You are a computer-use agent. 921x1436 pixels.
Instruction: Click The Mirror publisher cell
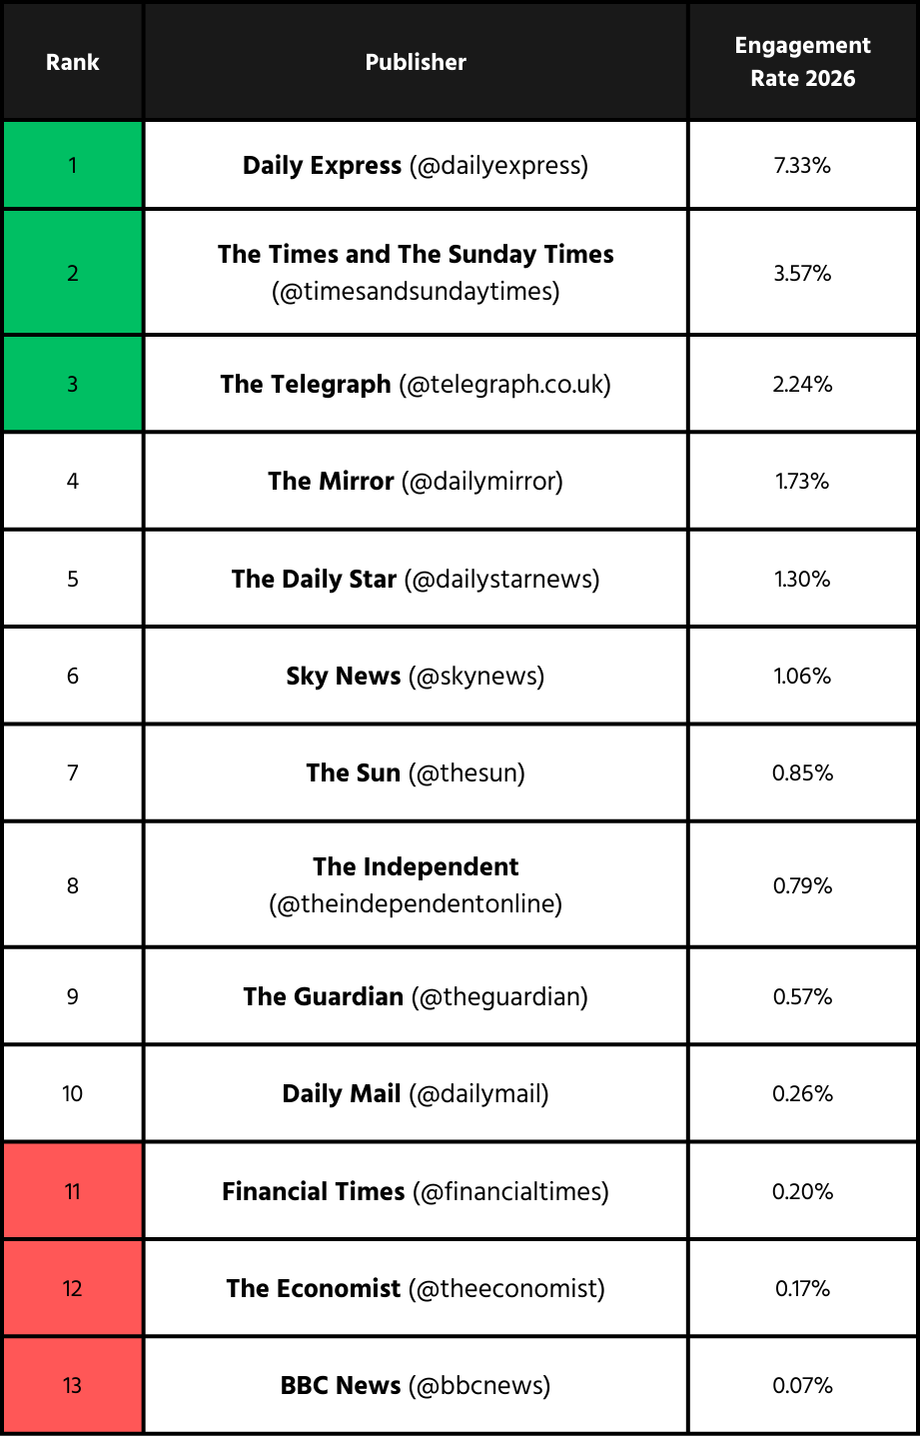[x=416, y=481]
